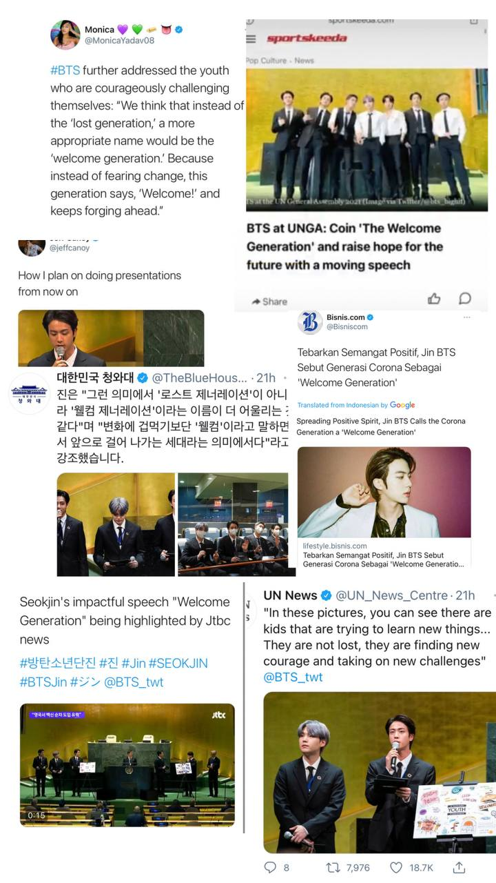The width and height of the screenshot is (496, 883).
Task: Click the Share button under the Sportskeeda article
Action: pos(269,301)
